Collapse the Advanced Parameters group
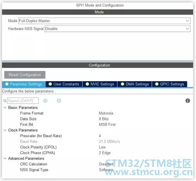This screenshot has width=196, height=181. 5,158
